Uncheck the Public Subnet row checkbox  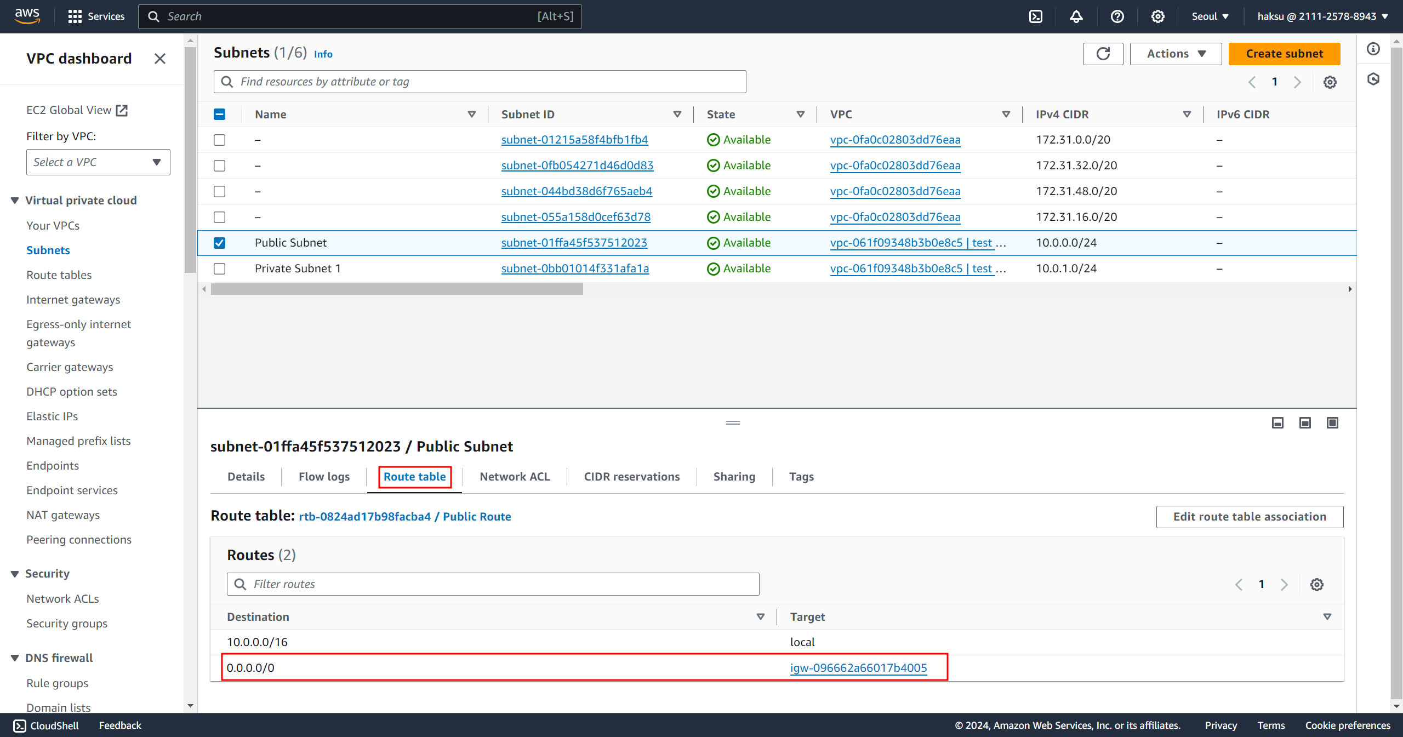click(x=219, y=243)
